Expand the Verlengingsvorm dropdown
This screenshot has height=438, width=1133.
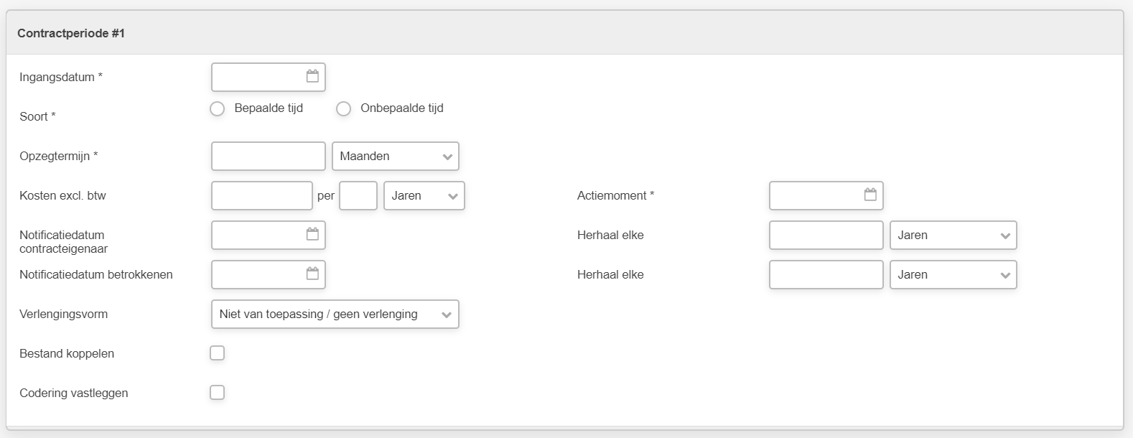pyautogui.click(x=335, y=314)
